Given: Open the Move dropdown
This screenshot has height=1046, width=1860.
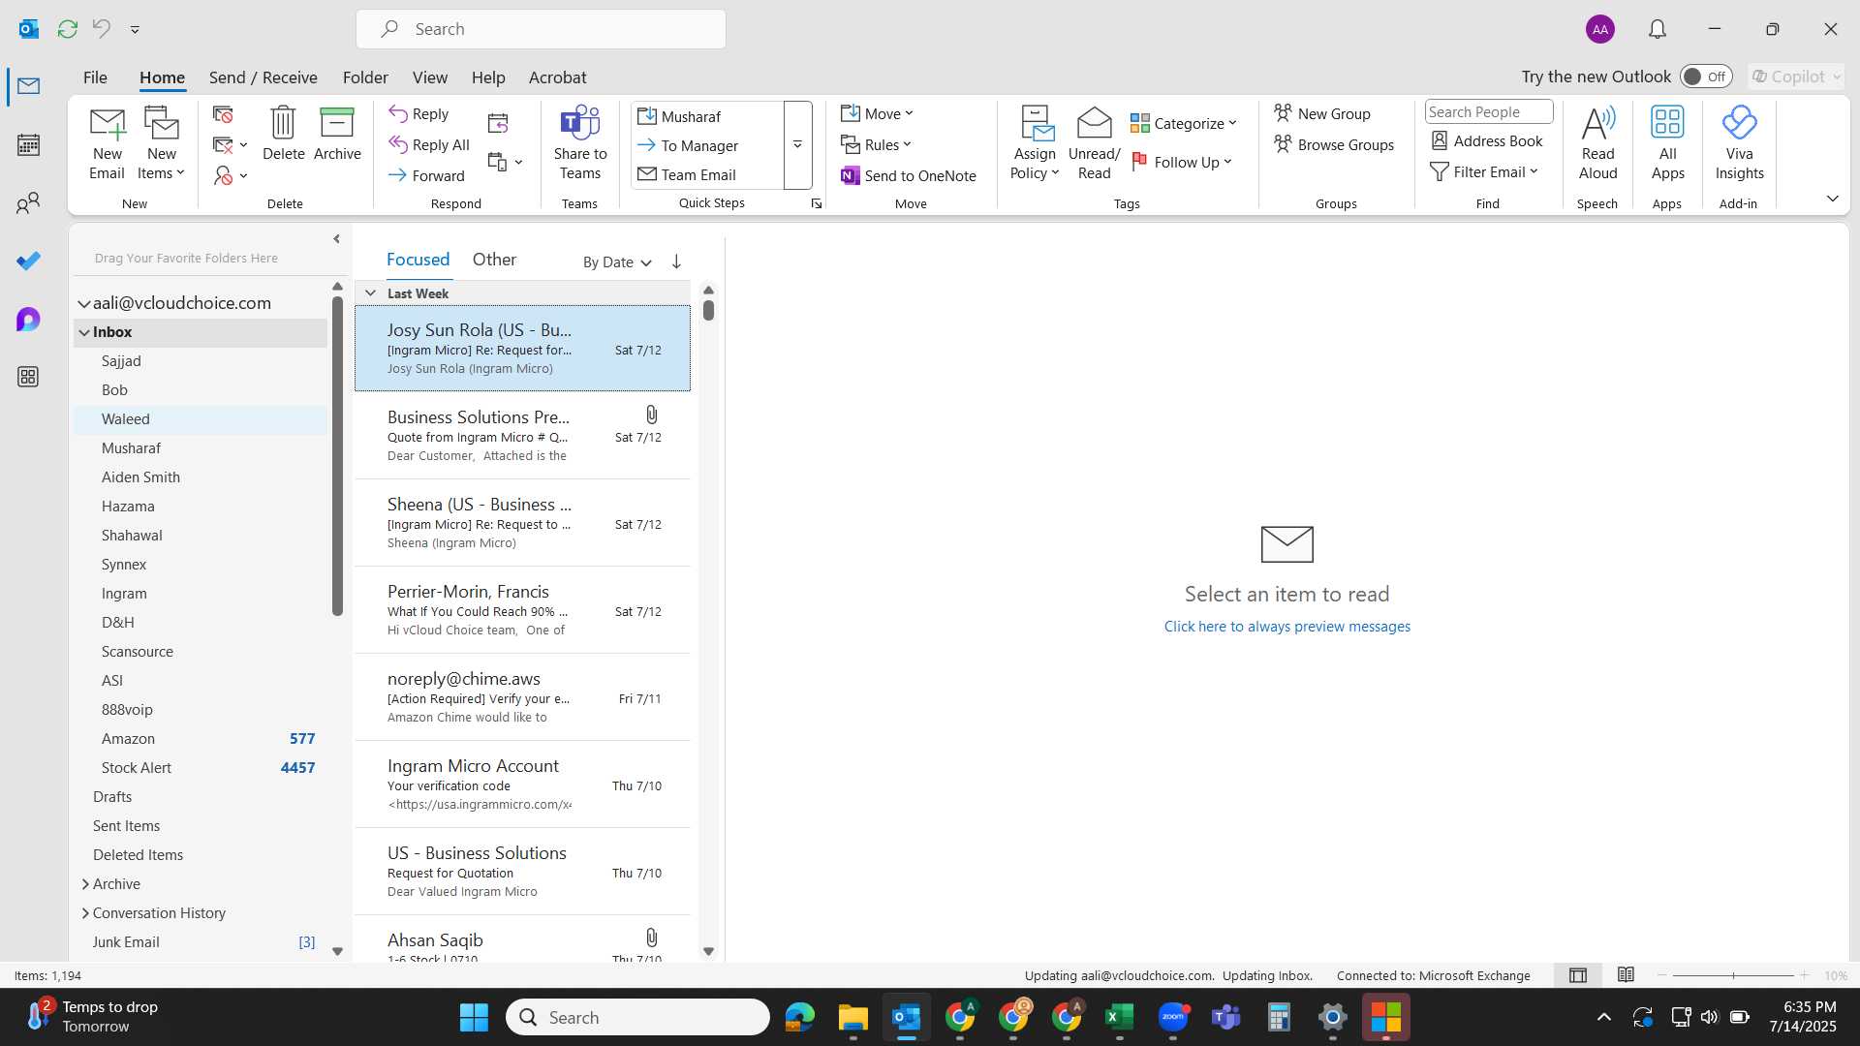Looking at the screenshot, I should [x=877, y=113].
